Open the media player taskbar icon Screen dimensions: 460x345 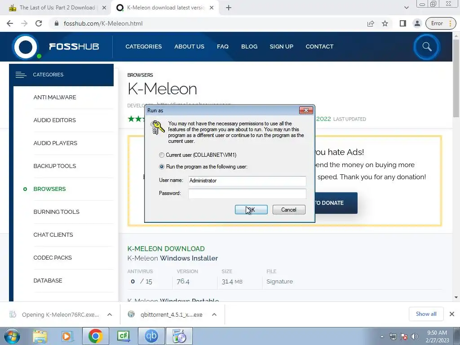pyautogui.click(x=67, y=336)
